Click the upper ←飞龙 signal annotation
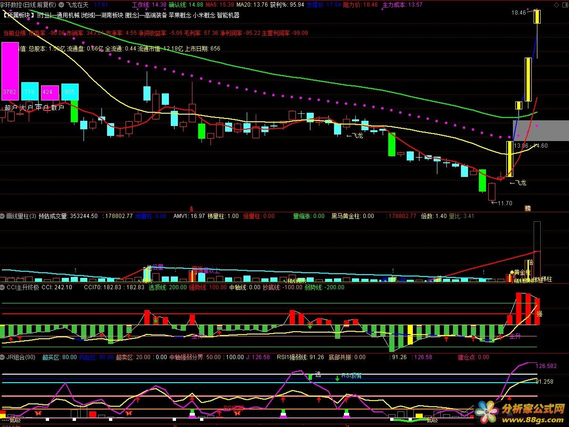Viewport: 569px width, 427px height. pos(354,135)
